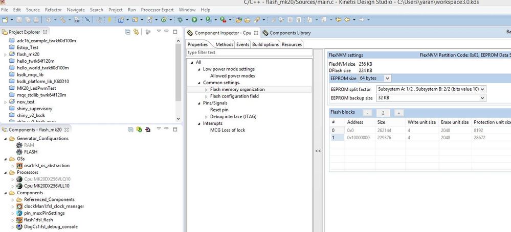Switch to the Events tab
Screen dimensions: 511x232
[243, 44]
